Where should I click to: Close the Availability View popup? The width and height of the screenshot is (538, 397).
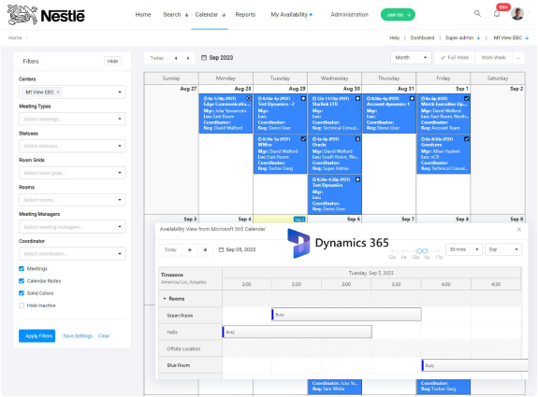518,230
